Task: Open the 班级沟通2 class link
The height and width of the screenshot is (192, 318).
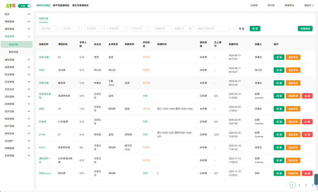Action: 44,57
